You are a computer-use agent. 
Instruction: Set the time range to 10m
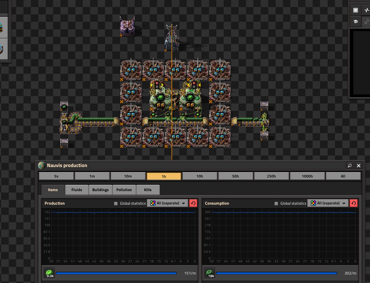pyautogui.click(x=128, y=176)
